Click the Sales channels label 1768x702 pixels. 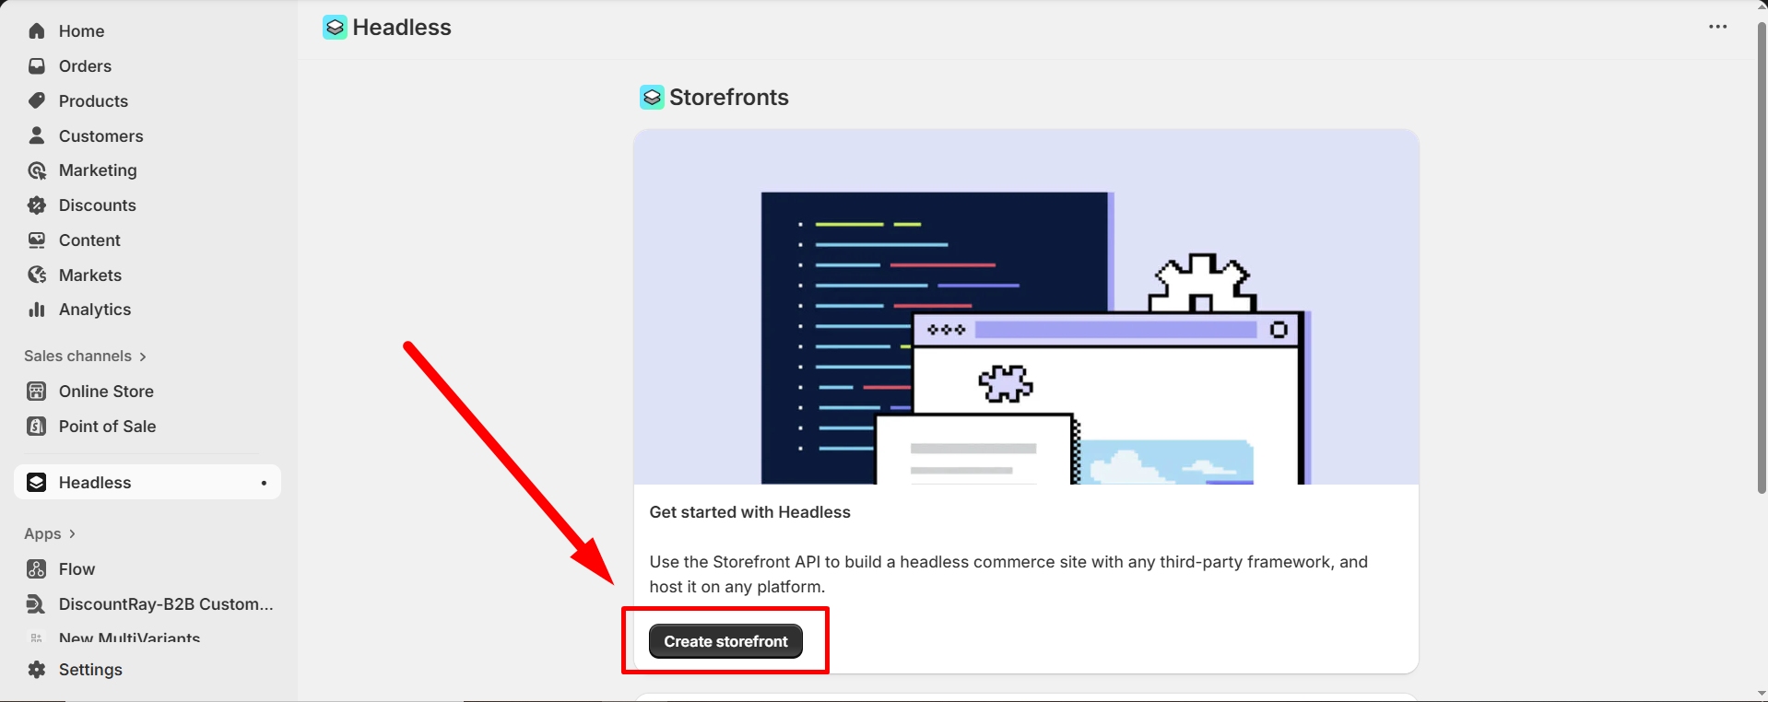point(77,357)
